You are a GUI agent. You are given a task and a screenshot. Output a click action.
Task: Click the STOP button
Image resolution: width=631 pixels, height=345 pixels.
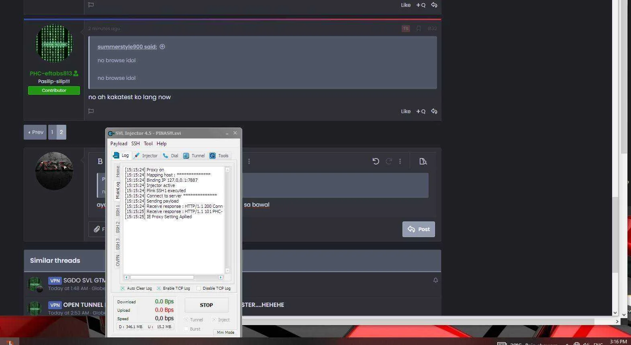click(x=206, y=305)
